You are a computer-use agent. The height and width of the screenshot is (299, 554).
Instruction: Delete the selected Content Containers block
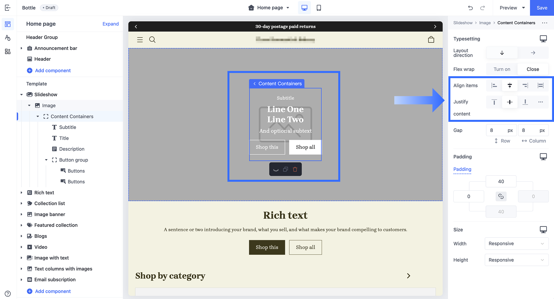coord(295,169)
